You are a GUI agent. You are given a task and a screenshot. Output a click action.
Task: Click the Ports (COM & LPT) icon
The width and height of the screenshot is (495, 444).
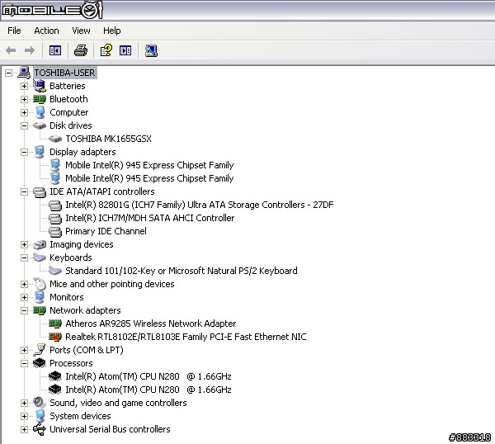40,350
